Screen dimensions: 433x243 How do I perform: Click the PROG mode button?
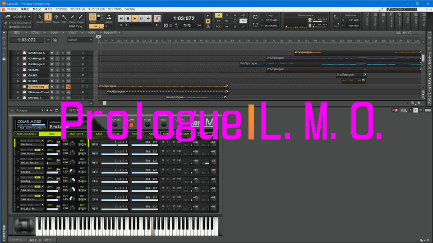[x=163, y=126]
